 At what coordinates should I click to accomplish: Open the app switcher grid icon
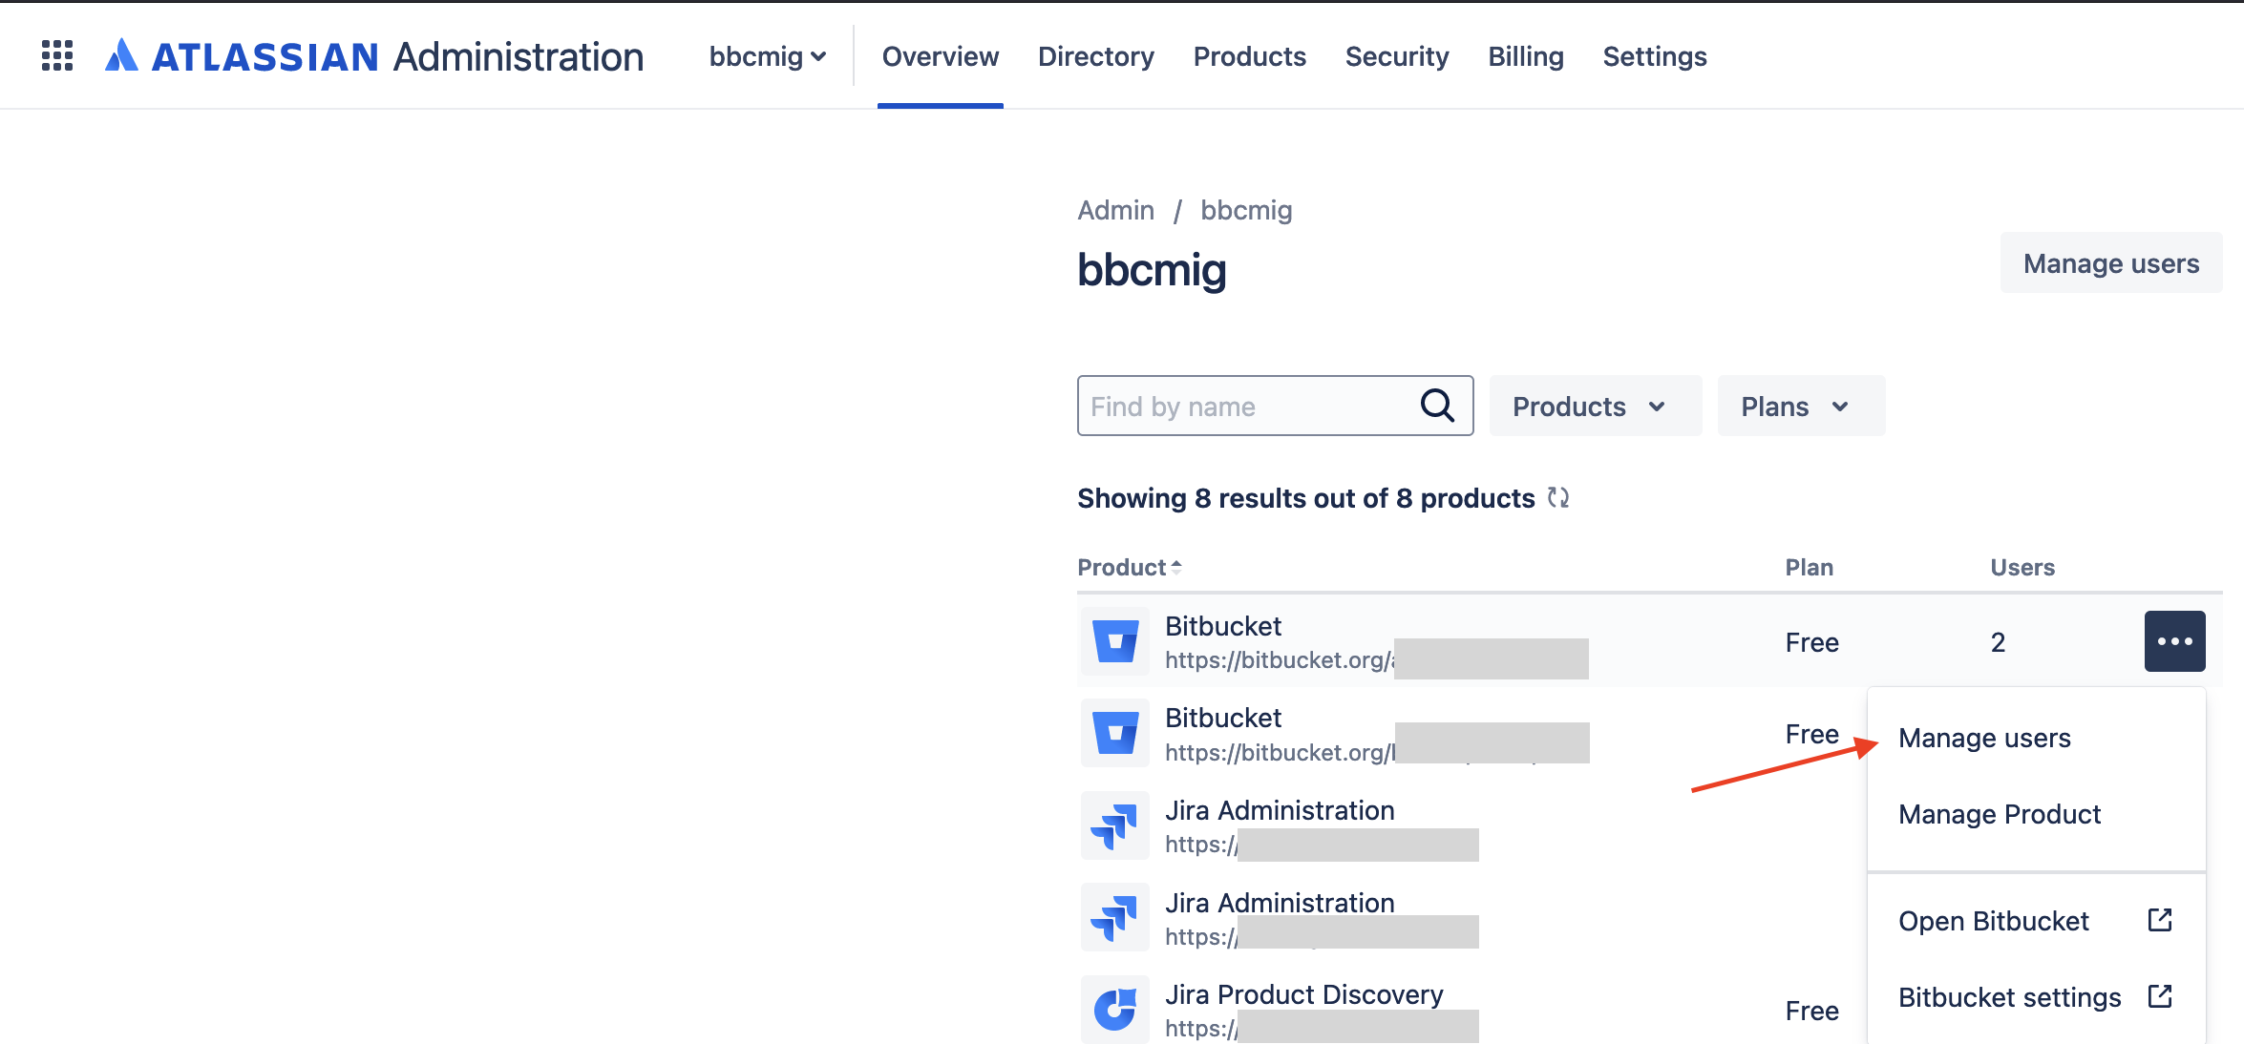tap(57, 56)
